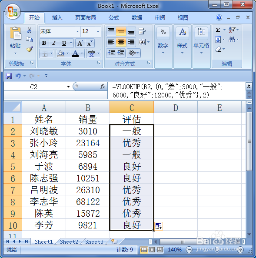Toggle top vertical alignment
Viewport: 256px width, 258px height.
111,31
